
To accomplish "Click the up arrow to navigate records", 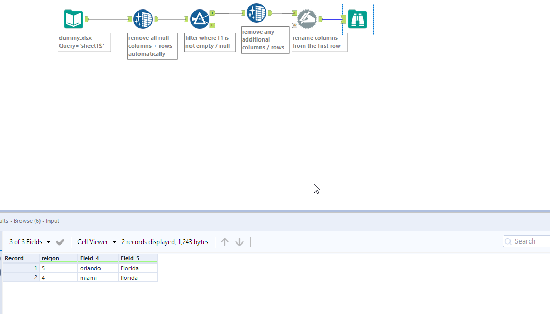I will pos(225,241).
